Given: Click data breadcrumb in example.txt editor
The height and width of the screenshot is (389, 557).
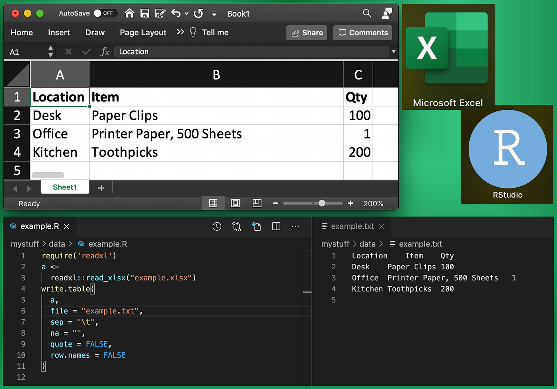Looking at the screenshot, I should pos(367,244).
